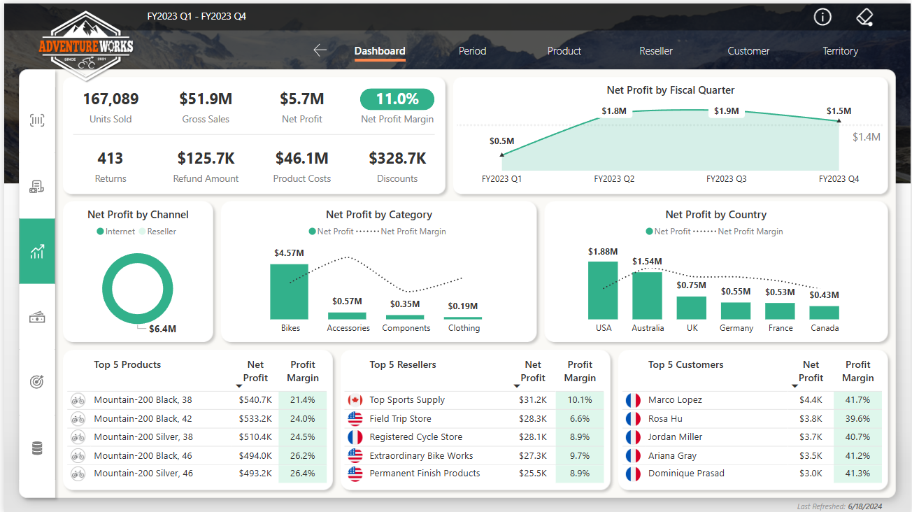The width and height of the screenshot is (912, 512).
Task: Click bike icon beside Mountain-200 Silver, 38
Action: [78, 437]
